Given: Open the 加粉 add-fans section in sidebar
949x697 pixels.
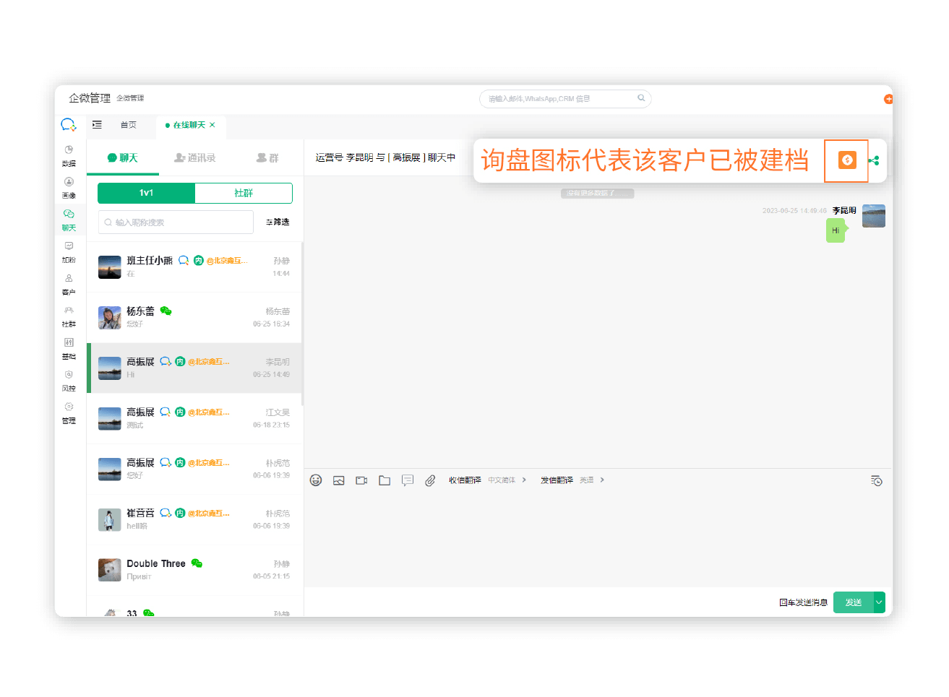Looking at the screenshot, I should pos(69,252).
